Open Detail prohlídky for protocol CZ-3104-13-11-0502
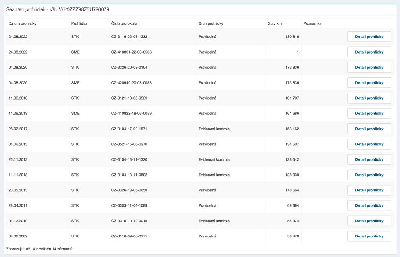This screenshot has height=257, width=400. (369, 175)
